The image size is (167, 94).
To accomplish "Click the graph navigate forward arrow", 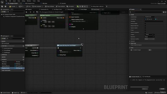I will [x=34, y=12].
